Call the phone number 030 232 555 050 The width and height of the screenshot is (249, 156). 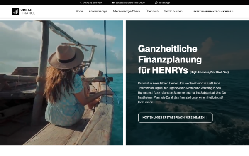point(92,3)
